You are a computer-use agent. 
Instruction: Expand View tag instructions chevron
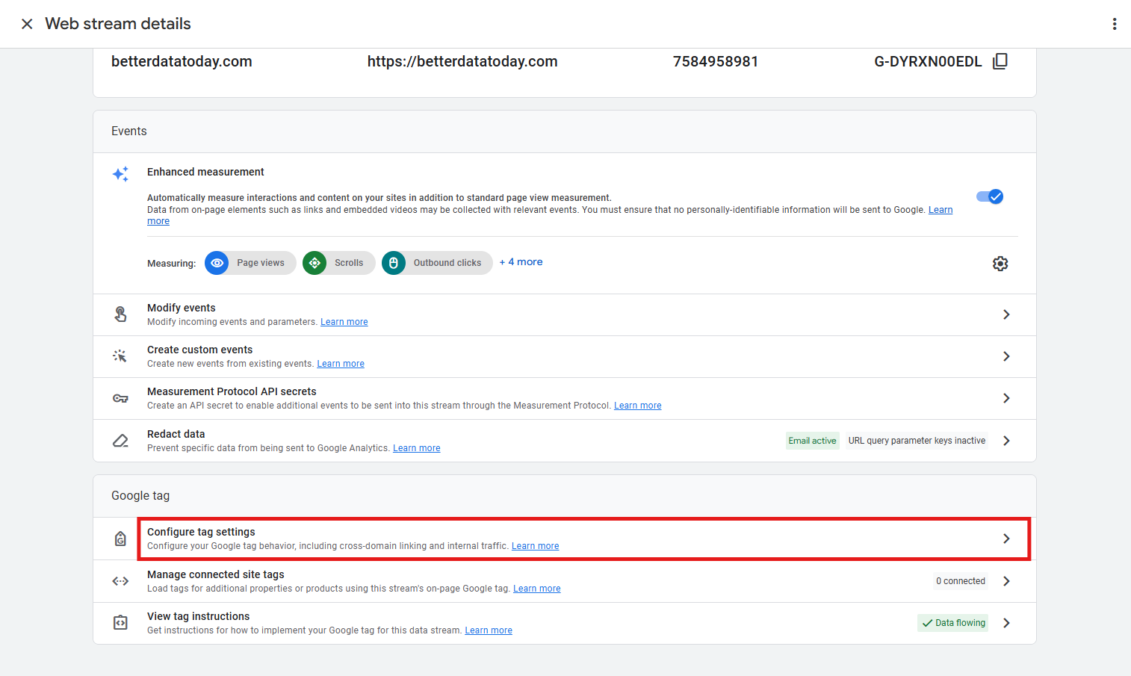coord(1006,623)
